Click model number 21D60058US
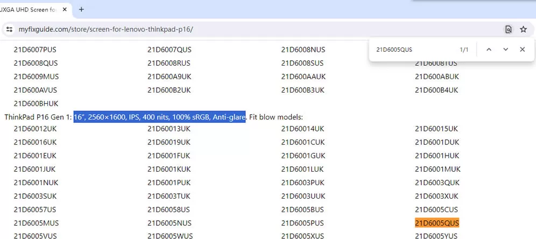The width and height of the screenshot is (536, 239). coord(168,209)
